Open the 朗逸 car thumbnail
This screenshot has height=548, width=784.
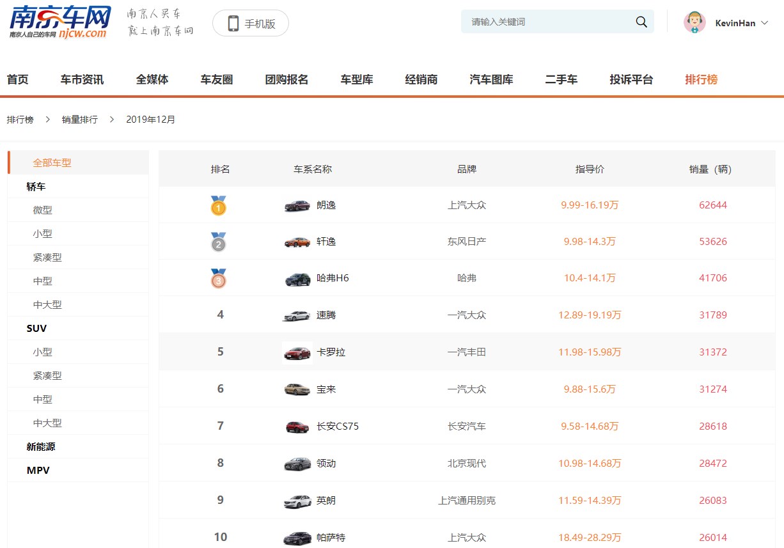pos(297,205)
